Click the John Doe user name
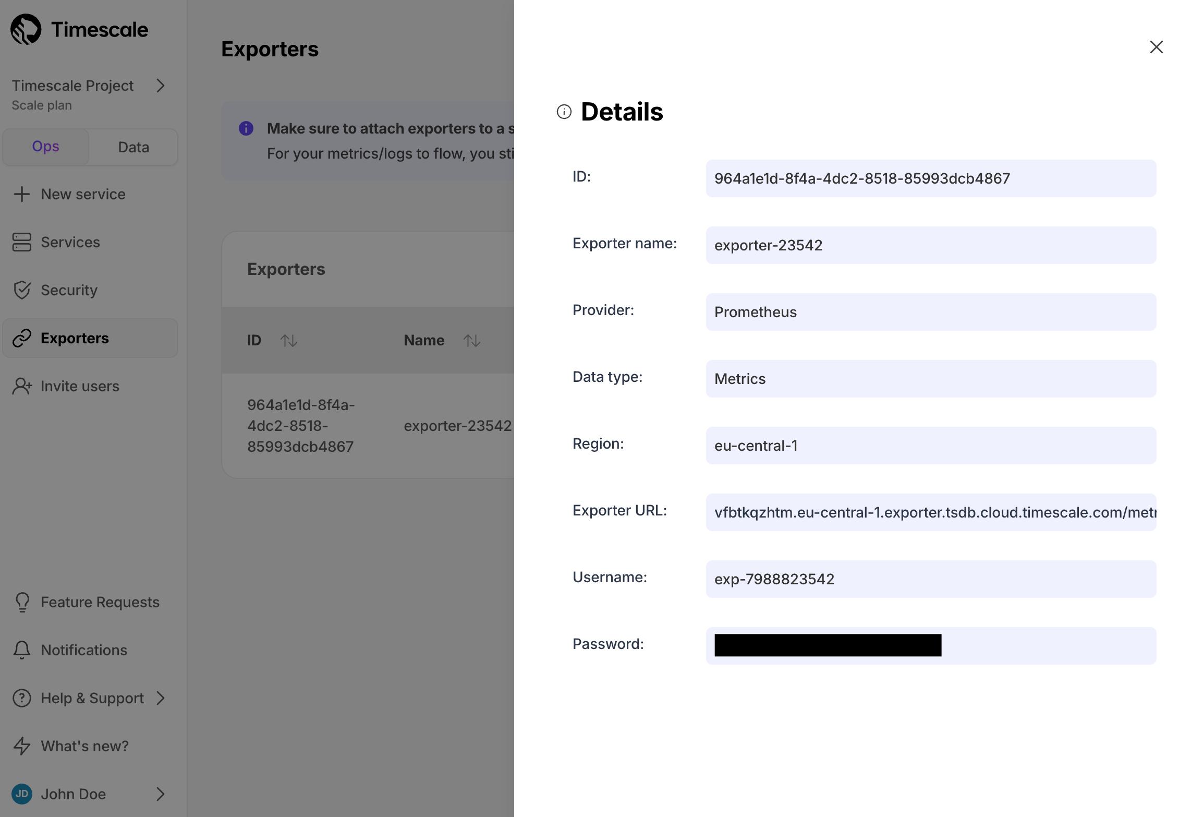 pyautogui.click(x=73, y=794)
